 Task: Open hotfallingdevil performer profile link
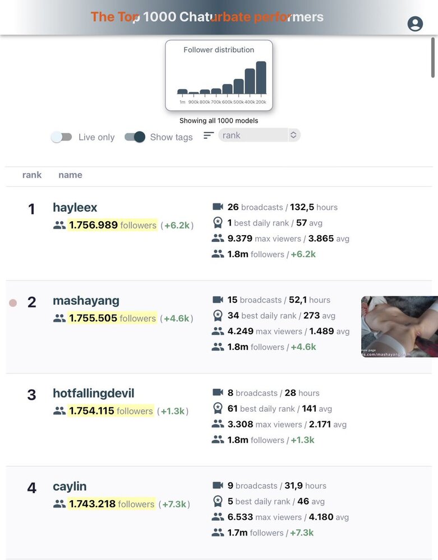click(93, 394)
